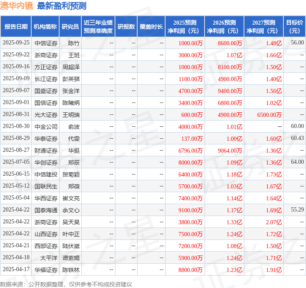The width and height of the screenshot is (306, 288).
Task: Click analyst name 吴天昊
Action: click(71, 222)
